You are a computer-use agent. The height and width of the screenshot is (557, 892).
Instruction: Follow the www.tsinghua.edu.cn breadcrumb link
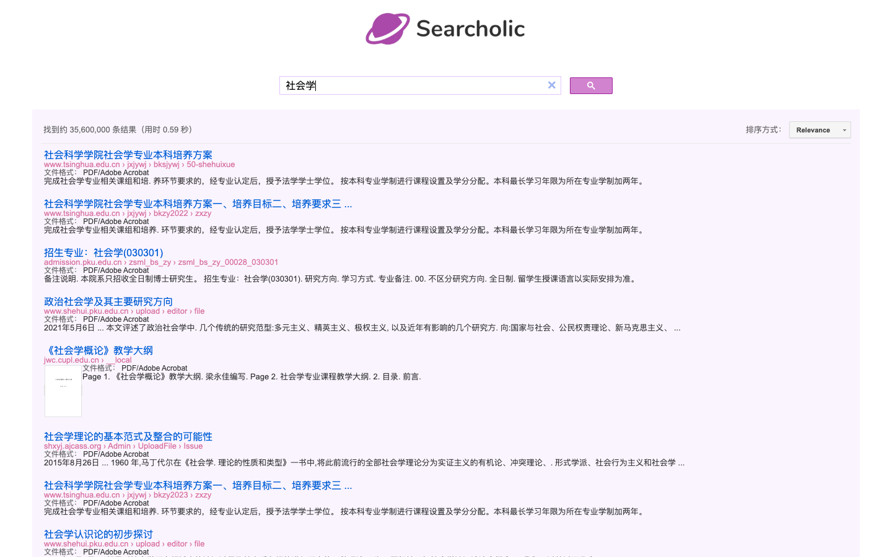[81, 164]
